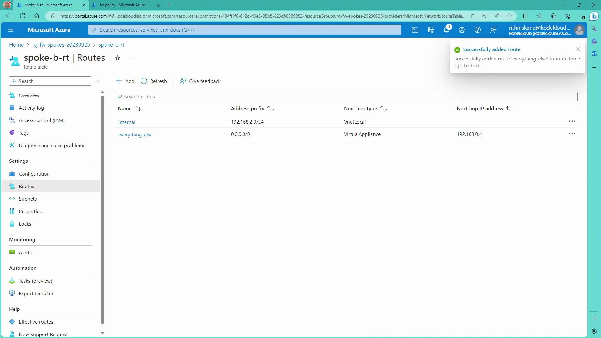Launch Copilot in the browser toolbar
Image resolution: width=601 pixels, height=338 pixels.
[594, 16]
